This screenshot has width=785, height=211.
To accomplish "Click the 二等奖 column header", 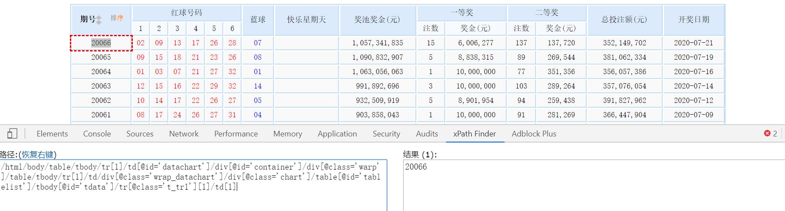I will 547,13.
